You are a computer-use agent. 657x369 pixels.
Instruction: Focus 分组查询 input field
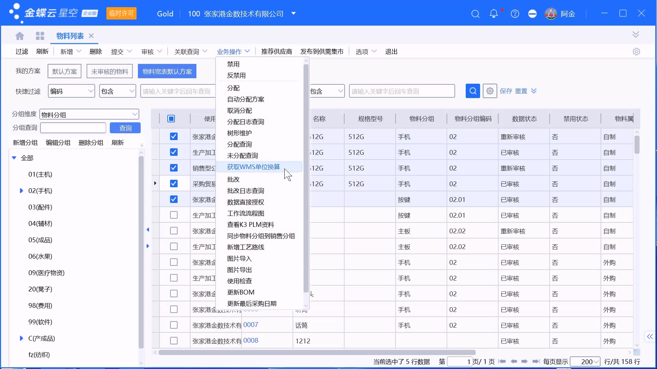[x=73, y=128]
